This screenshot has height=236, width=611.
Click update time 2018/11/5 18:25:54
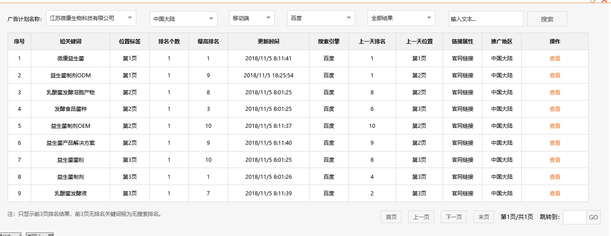coord(268,75)
